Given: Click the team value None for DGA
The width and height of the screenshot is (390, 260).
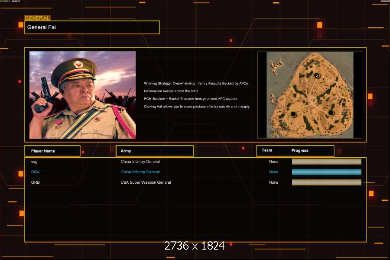Looking at the screenshot, I should (x=273, y=172).
